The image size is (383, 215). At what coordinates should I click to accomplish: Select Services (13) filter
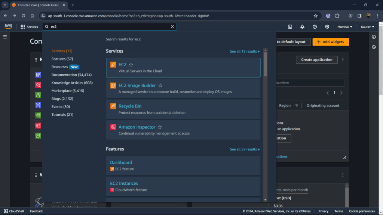pyautogui.click(x=62, y=51)
